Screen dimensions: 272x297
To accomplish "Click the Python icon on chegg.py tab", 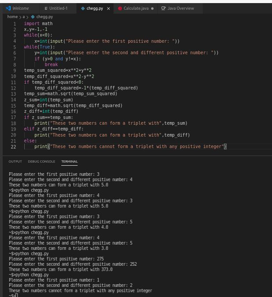I will [x=82, y=8].
